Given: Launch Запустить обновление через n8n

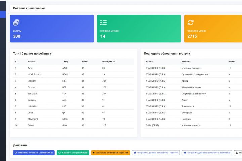Looking at the screenshot, I should click(111, 153).
